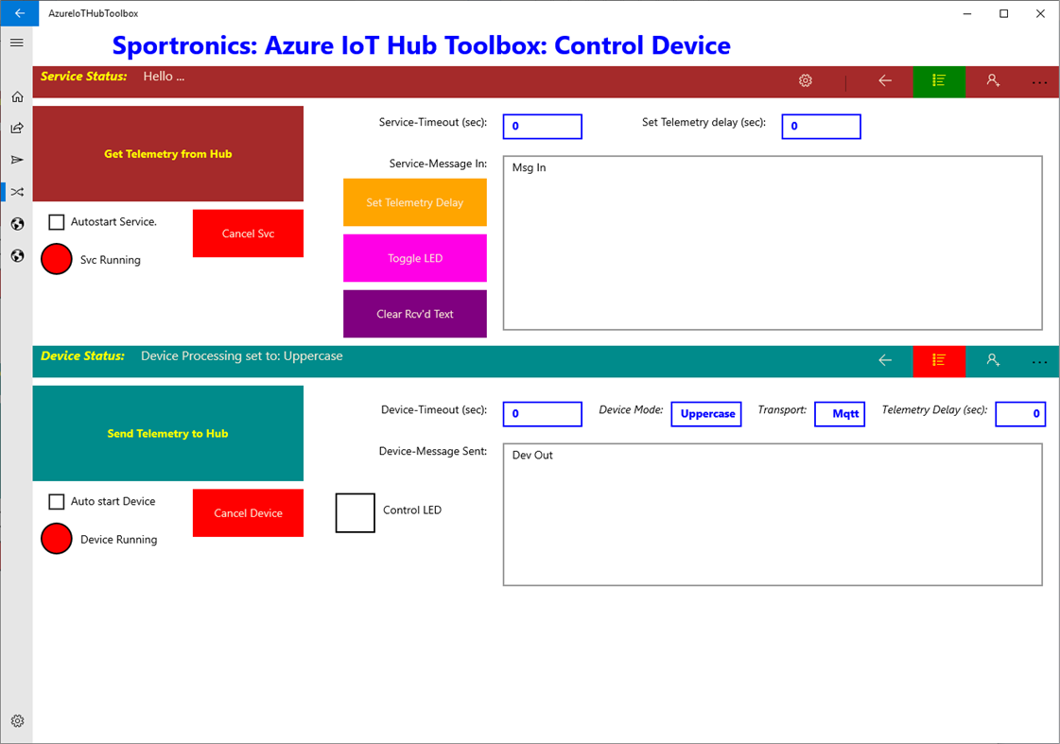The width and height of the screenshot is (1060, 744).
Task: Click the back arrow in the Device Status bar
Action: 885,360
